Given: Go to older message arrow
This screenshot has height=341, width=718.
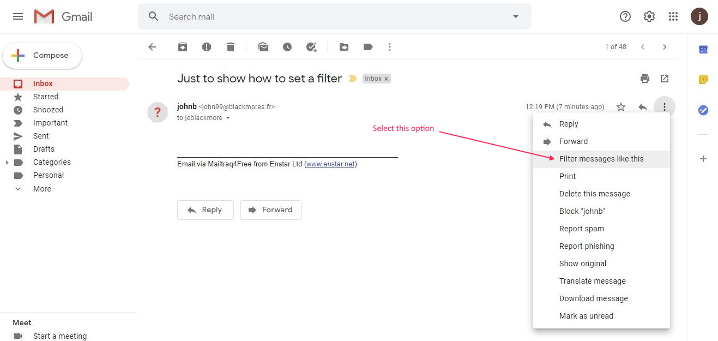Looking at the screenshot, I should pos(665,47).
